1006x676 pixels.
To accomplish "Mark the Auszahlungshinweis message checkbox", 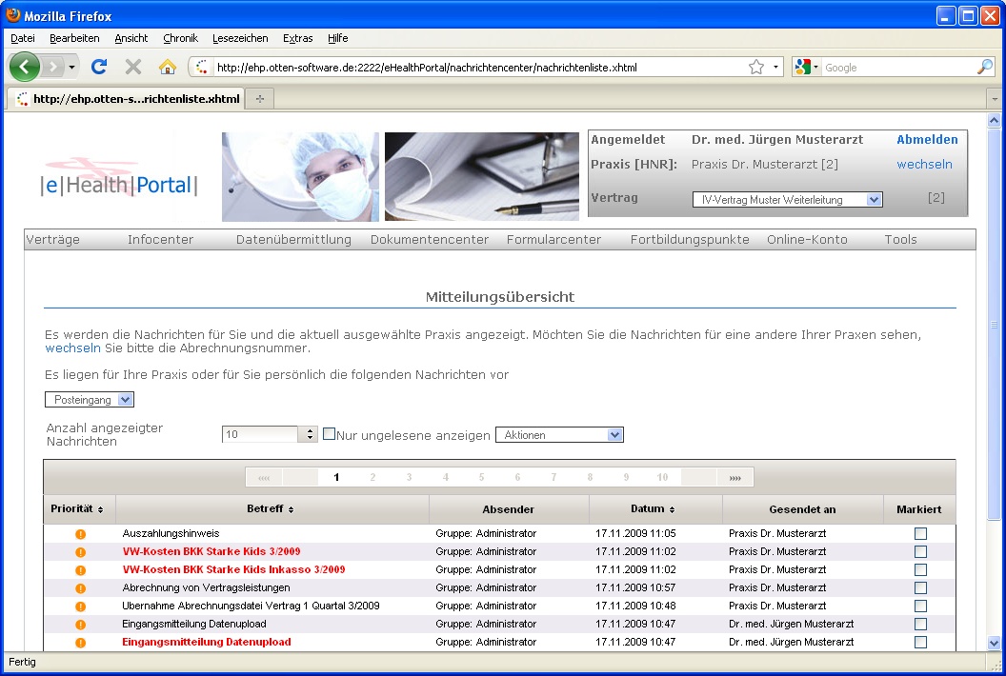I will tap(920, 534).
